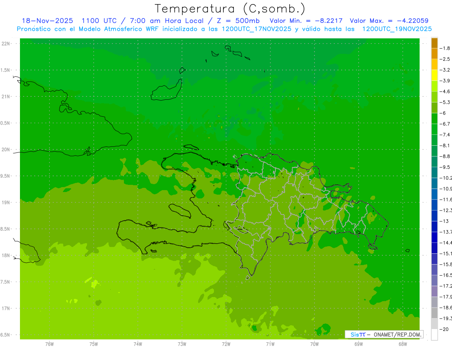Click the green swatch between -6.7 and -6
The width and height of the screenshot is (452, 349).
[x=434, y=118]
